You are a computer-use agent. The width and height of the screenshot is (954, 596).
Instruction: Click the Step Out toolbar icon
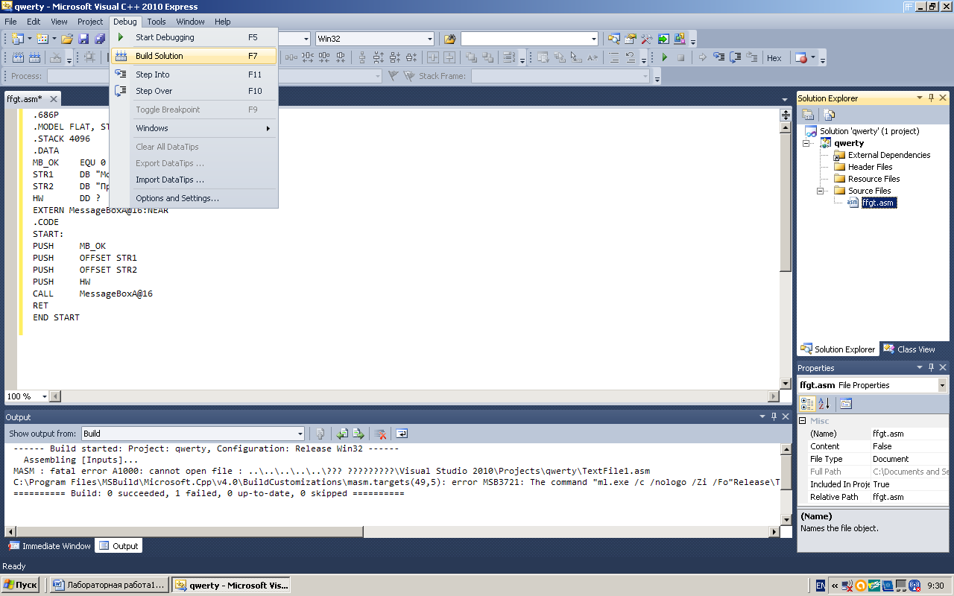(x=751, y=57)
